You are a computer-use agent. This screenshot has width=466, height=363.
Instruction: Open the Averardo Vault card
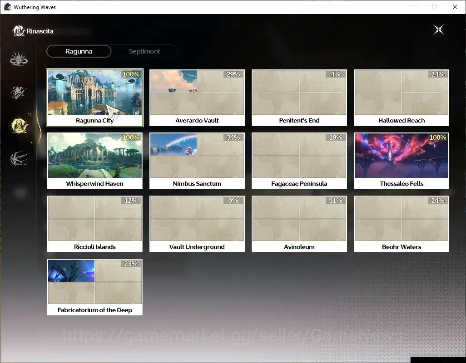pos(197,98)
